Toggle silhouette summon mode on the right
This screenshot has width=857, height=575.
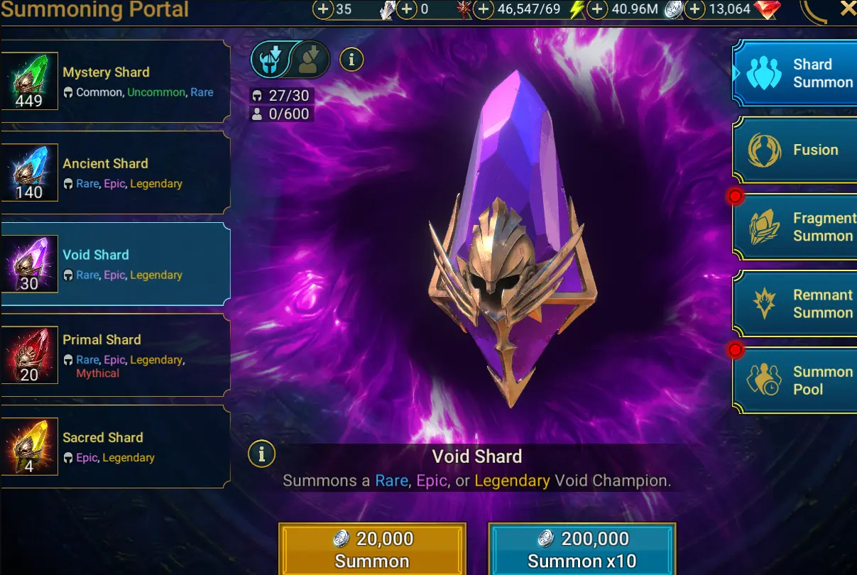(310, 60)
